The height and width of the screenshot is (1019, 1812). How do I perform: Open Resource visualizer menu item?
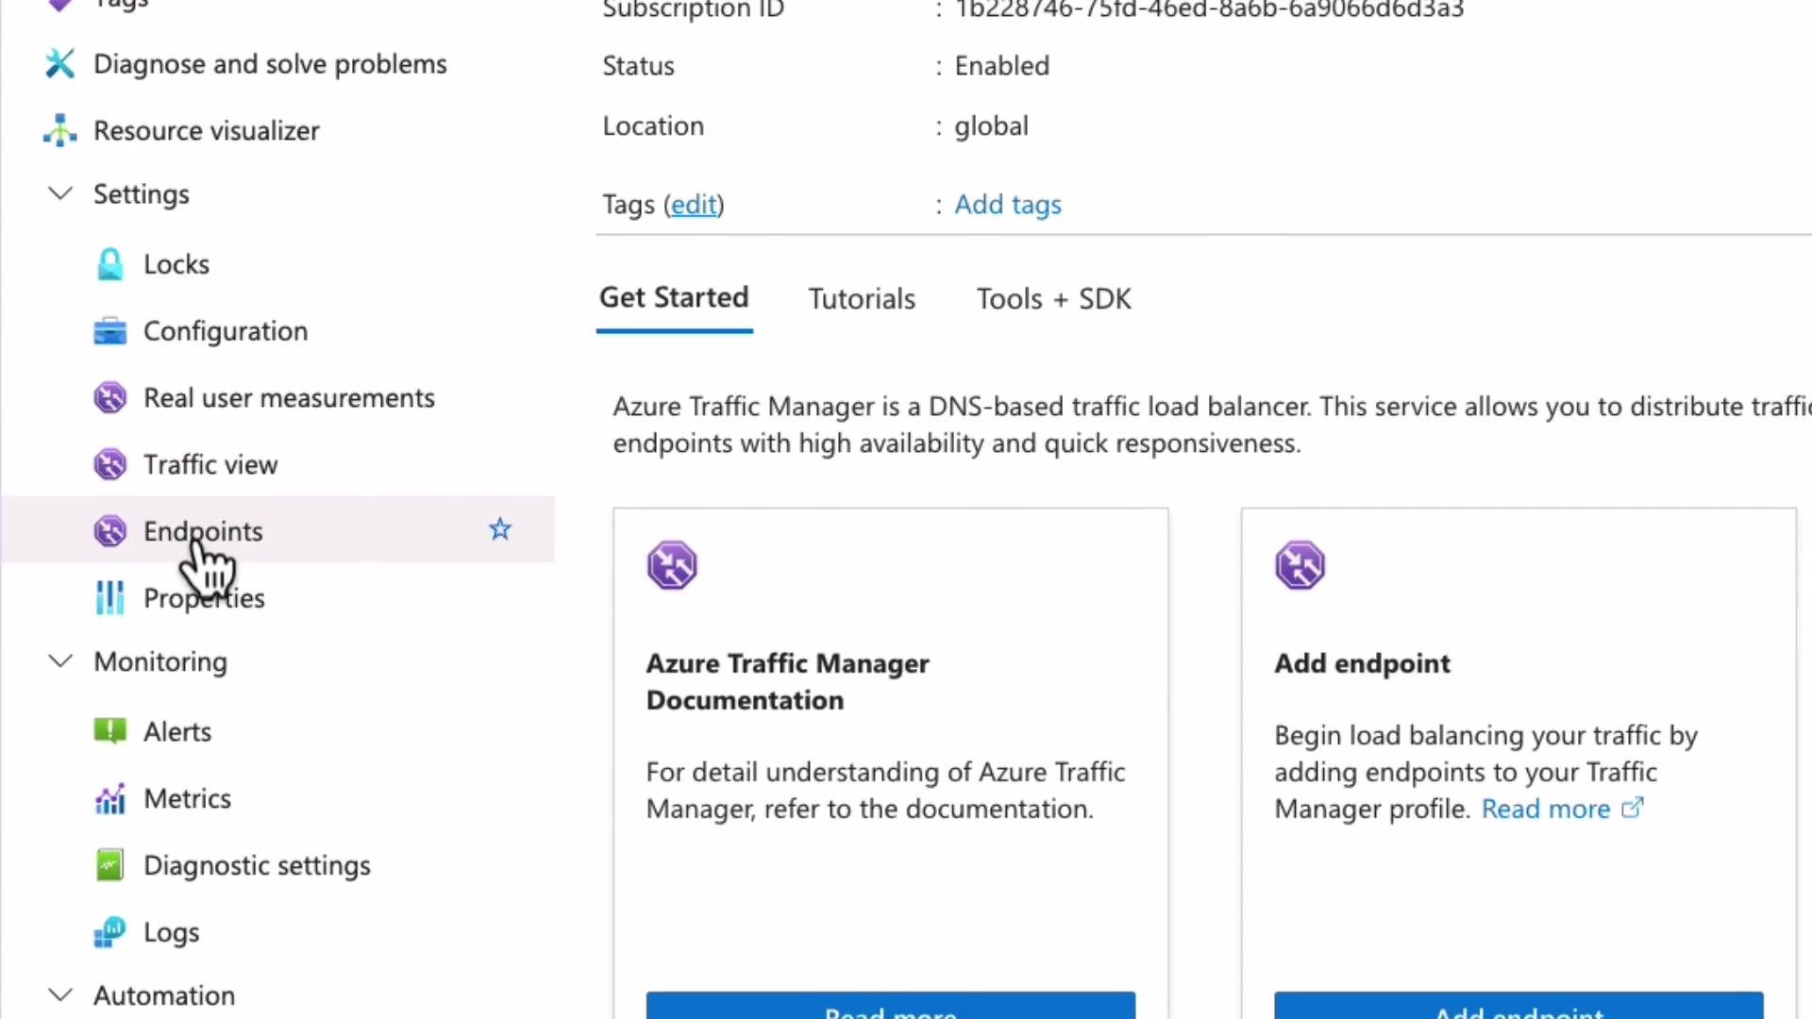[207, 130]
